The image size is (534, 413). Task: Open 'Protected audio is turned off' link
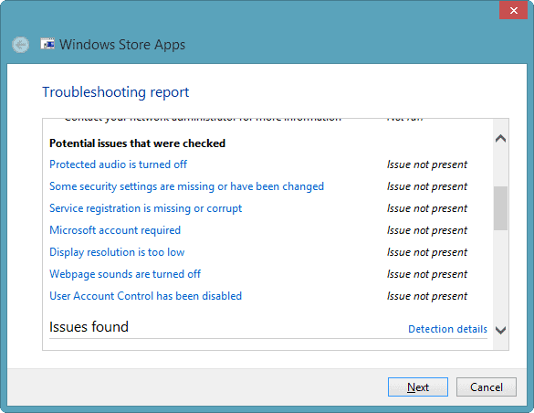pos(118,164)
